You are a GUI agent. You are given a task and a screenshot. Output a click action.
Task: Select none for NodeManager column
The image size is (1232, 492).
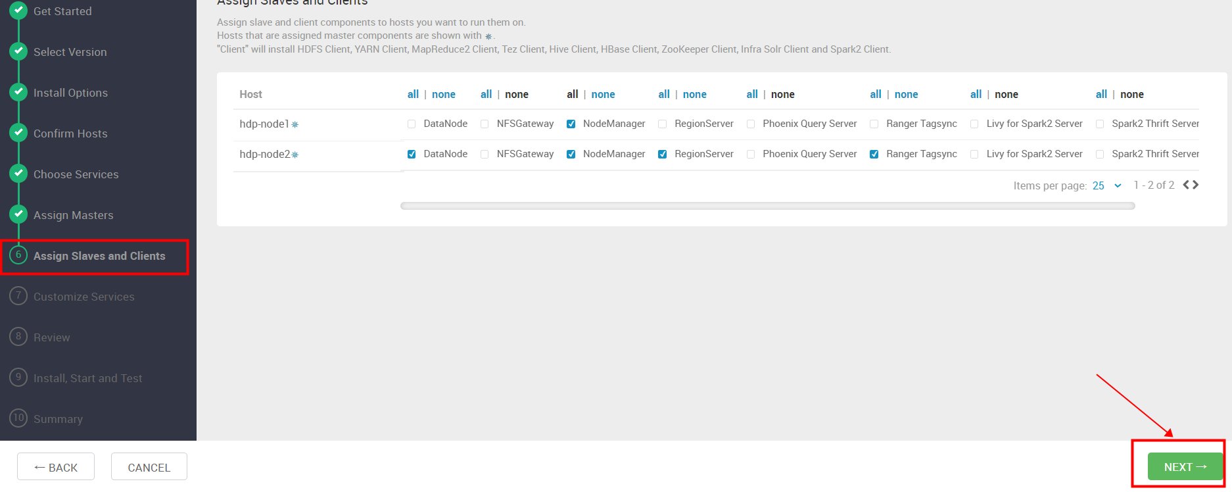click(603, 94)
